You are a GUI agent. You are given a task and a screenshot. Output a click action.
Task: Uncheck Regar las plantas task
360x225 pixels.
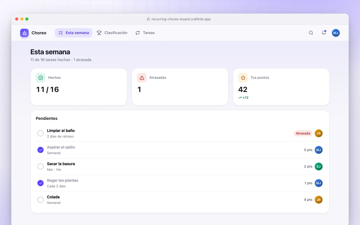coord(40,183)
